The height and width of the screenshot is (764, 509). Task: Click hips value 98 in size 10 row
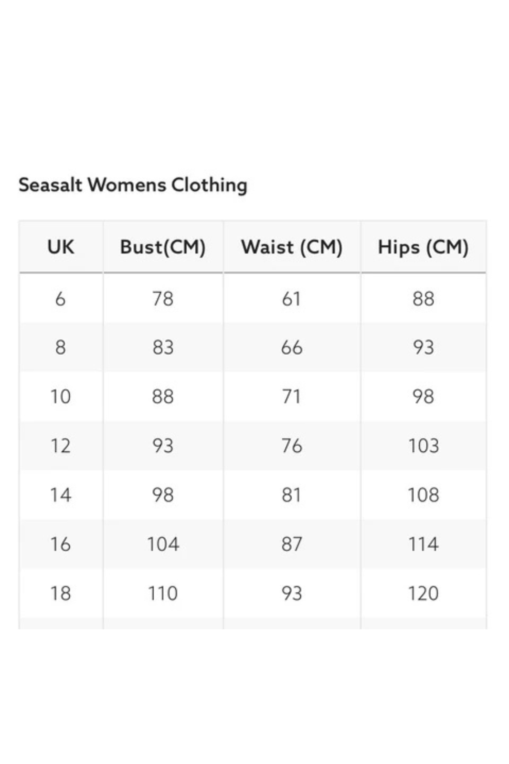pyautogui.click(x=424, y=396)
